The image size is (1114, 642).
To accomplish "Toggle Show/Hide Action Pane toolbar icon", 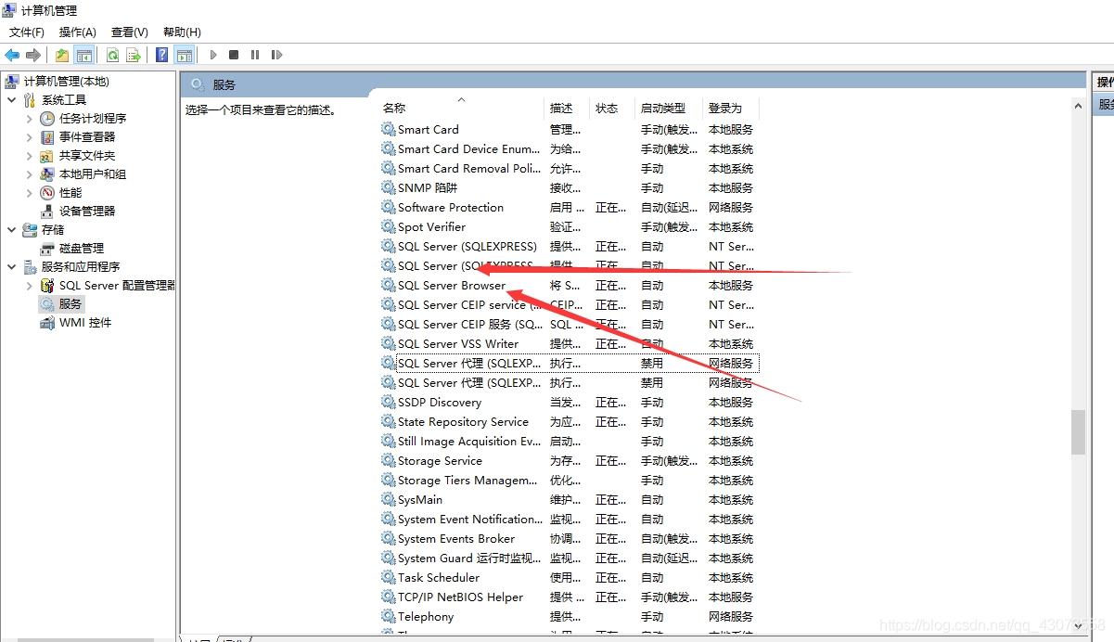I will click(x=184, y=55).
